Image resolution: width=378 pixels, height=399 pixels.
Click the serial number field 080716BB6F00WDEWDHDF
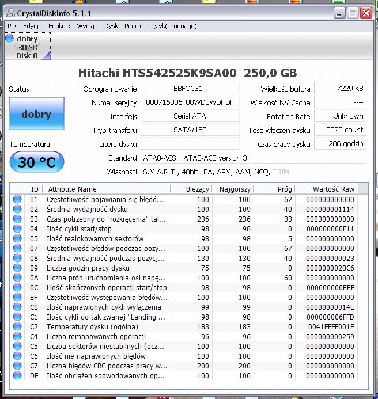click(190, 102)
